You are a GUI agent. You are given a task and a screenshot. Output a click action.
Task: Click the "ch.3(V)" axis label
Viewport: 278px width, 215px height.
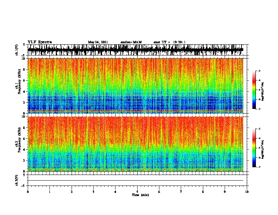click(17, 180)
